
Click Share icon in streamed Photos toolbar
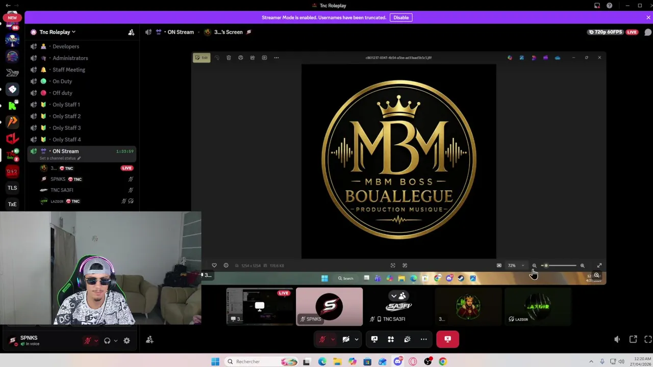pos(252,58)
